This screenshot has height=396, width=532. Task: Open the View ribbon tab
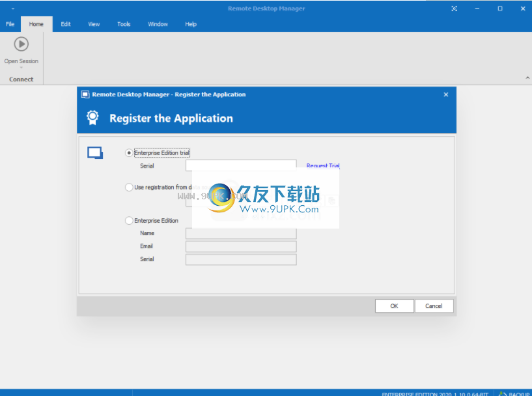tap(94, 24)
